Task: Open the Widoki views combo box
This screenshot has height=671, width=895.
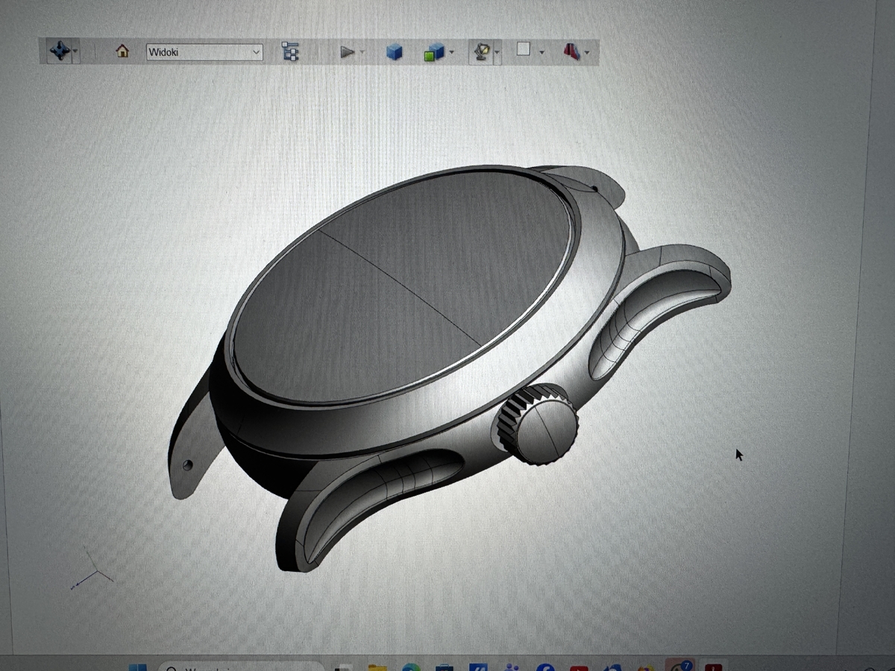Action: click(204, 52)
